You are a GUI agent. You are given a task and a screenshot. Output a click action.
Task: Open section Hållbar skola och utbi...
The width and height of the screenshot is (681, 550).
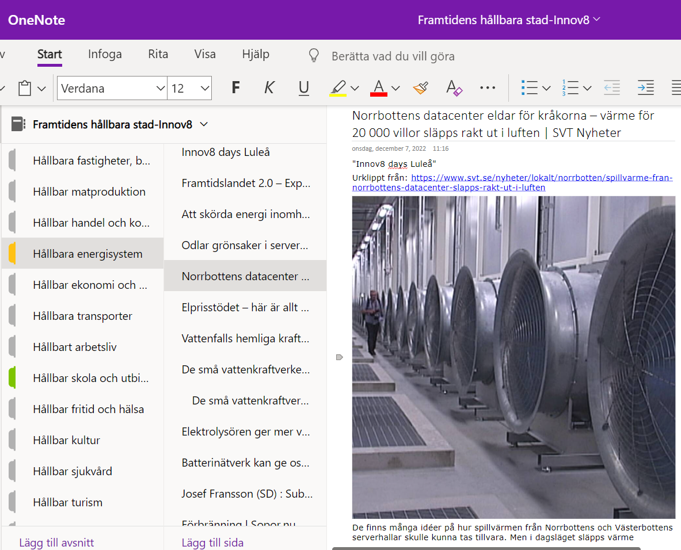point(82,377)
